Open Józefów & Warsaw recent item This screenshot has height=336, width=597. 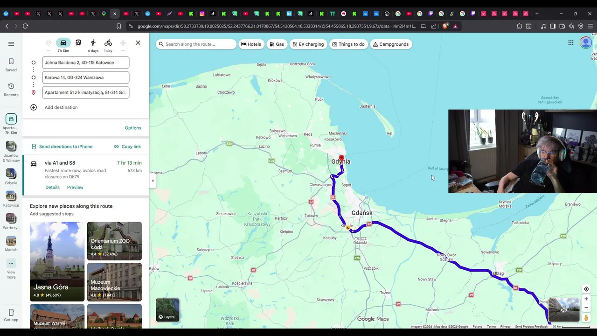[11, 152]
